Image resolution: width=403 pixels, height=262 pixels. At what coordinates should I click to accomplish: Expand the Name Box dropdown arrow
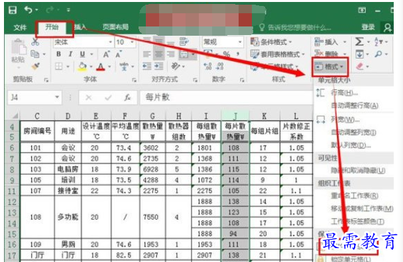pos(57,97)
